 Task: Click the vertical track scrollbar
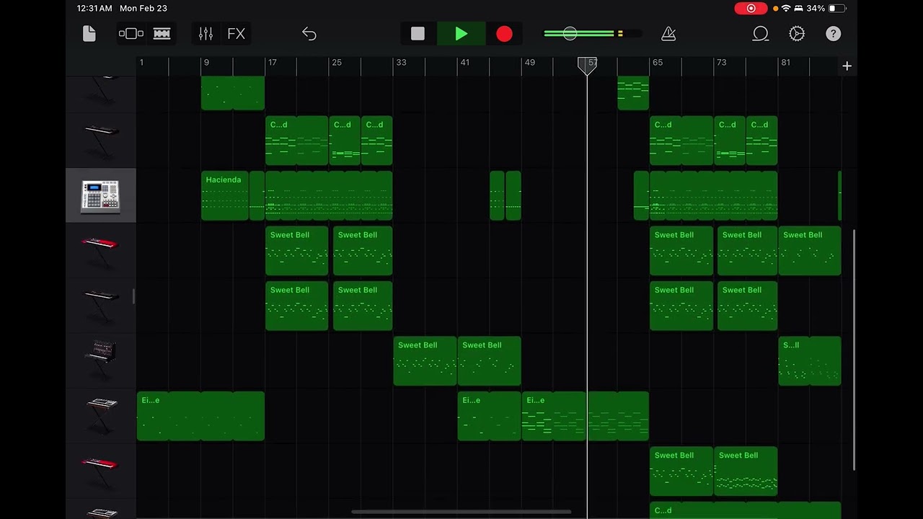coord(854,350)
